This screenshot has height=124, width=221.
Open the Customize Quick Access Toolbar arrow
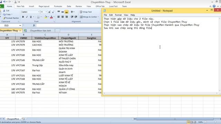[19, 2]
